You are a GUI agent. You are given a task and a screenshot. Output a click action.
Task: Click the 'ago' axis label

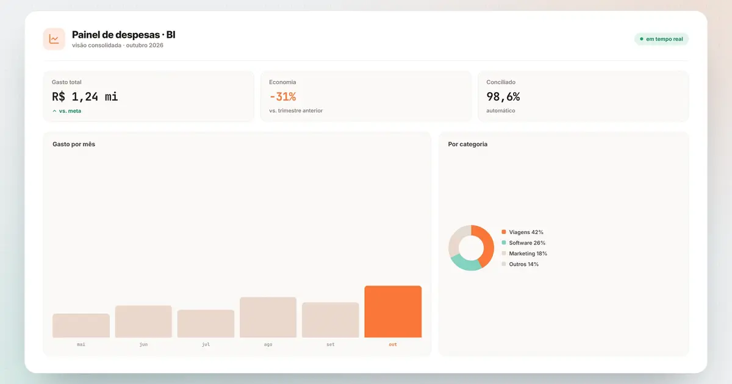click(268, 344)
